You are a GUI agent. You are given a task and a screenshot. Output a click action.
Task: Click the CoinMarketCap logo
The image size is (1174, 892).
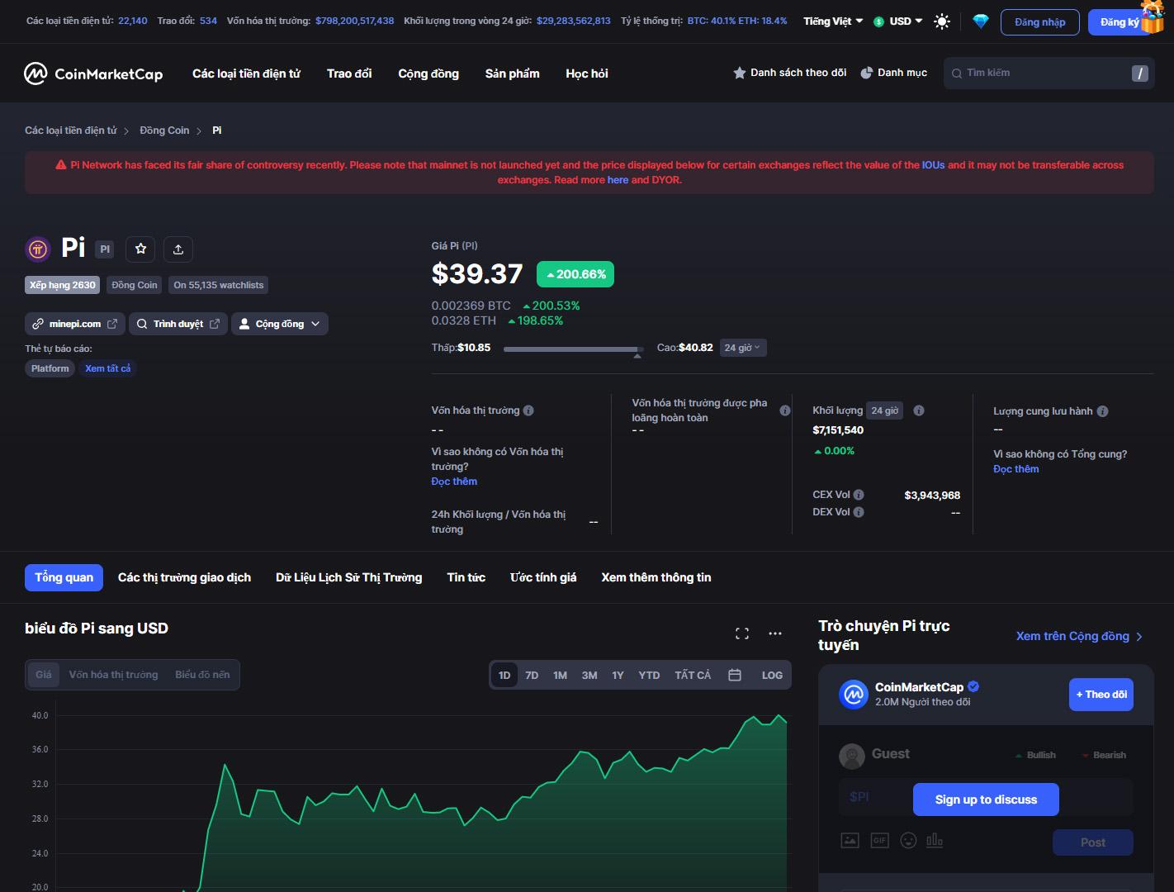pos(93,74)
